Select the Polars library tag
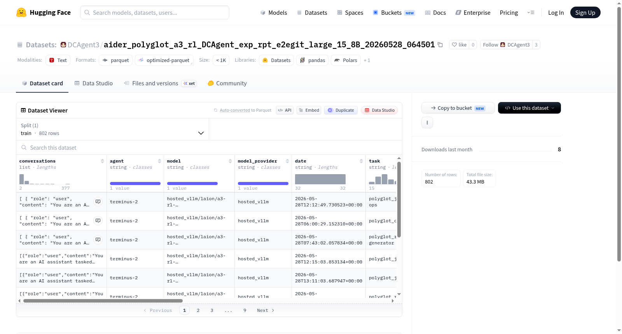 [x=346, y=60]
